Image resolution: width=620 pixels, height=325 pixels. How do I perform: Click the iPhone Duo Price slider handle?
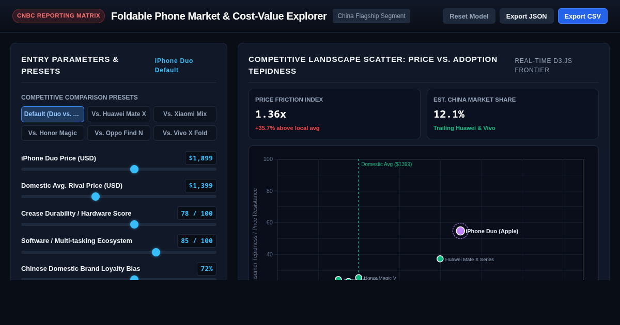coord(134,169)
